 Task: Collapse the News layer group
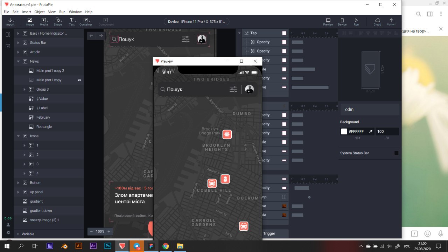tap(18, 61)
